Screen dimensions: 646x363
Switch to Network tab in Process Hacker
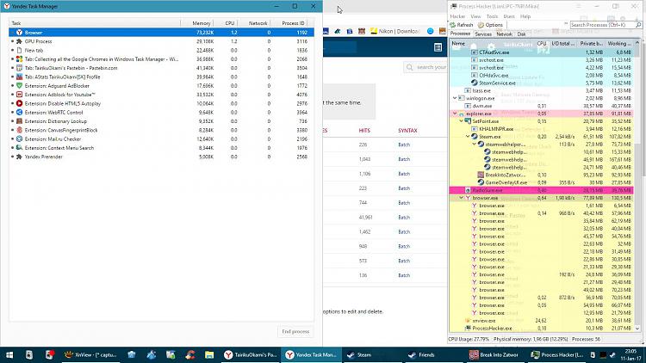pos(504,34)
